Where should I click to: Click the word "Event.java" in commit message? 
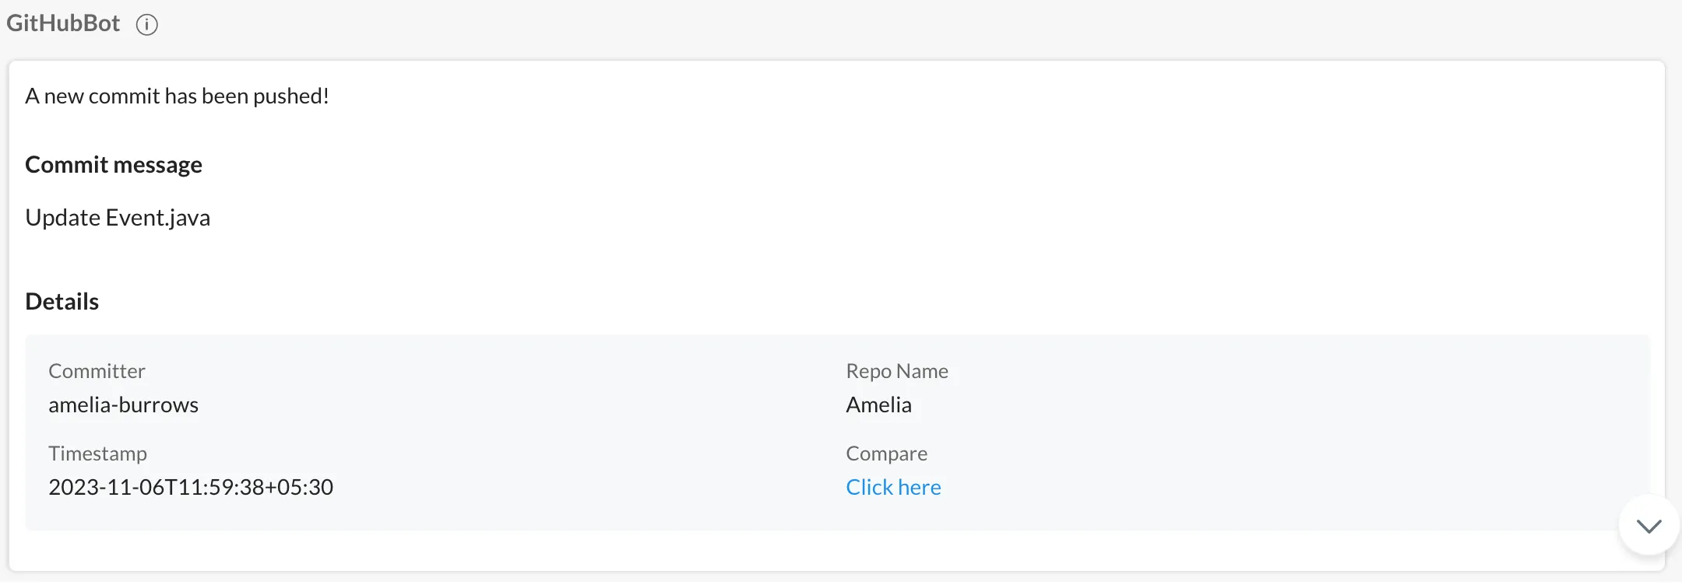coord(158,217)
